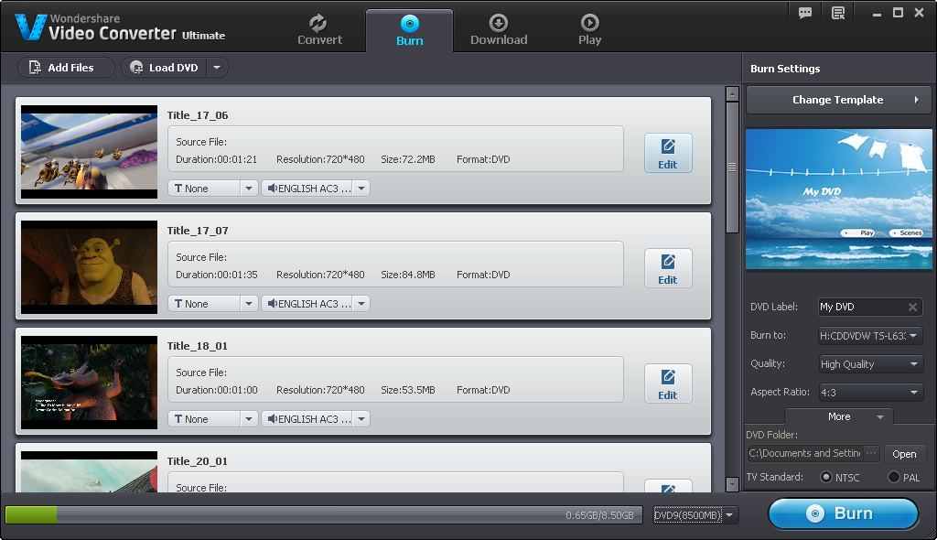The image size is (937, 540).
Task: Click the blue Burn button
Action: (843, 513)
